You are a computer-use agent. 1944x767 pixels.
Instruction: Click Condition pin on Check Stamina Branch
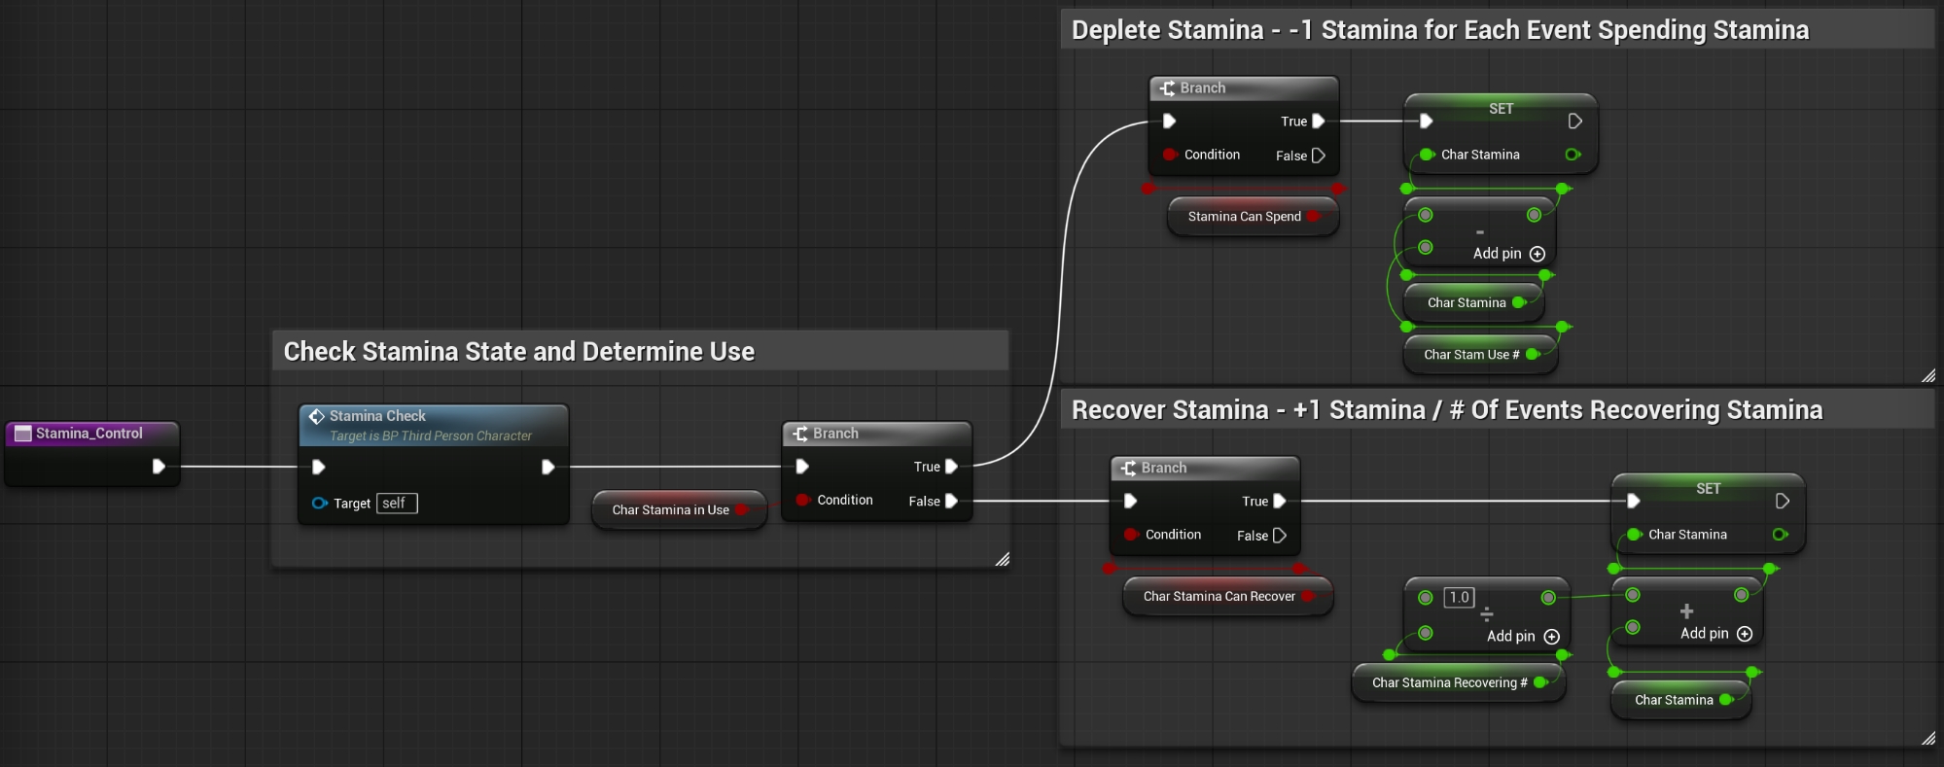[803, 500]
